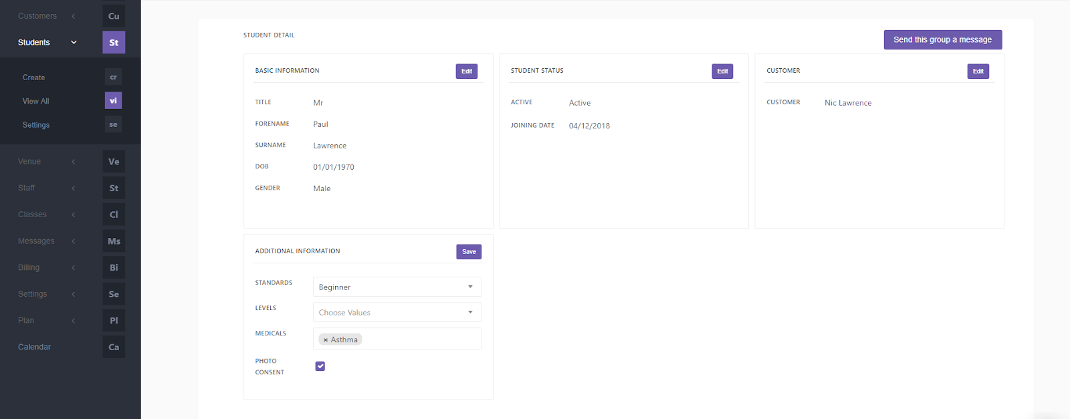Click the gender value 'Male'

pyautogui.click(x=322, y=188)
